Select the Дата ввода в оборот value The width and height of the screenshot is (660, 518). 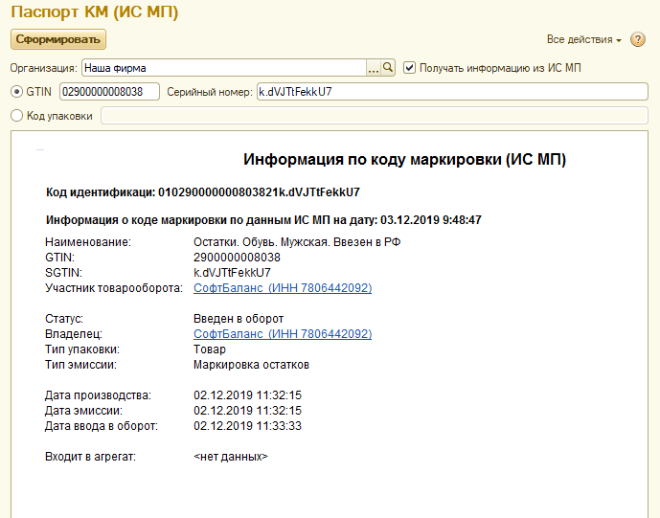pyautogui.click(x=247, y=425)
